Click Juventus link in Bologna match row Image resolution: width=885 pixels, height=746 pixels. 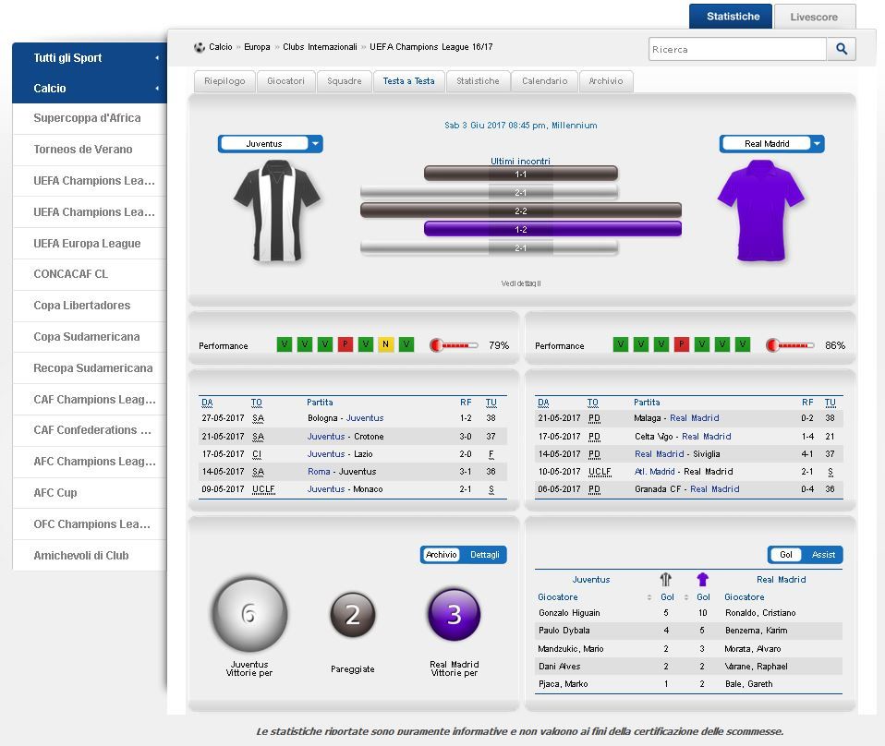pos(365,418)
